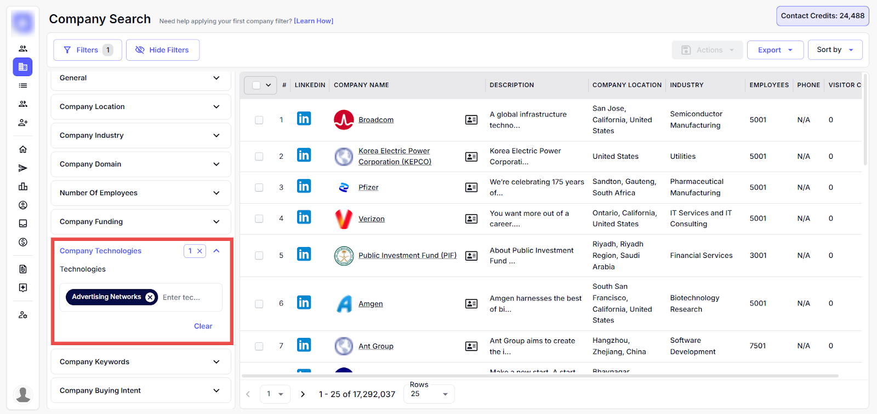This screenshot has width=877, height=414.
Task: Toggle the select-all checkbox in table header
Action: click(256, 85)
